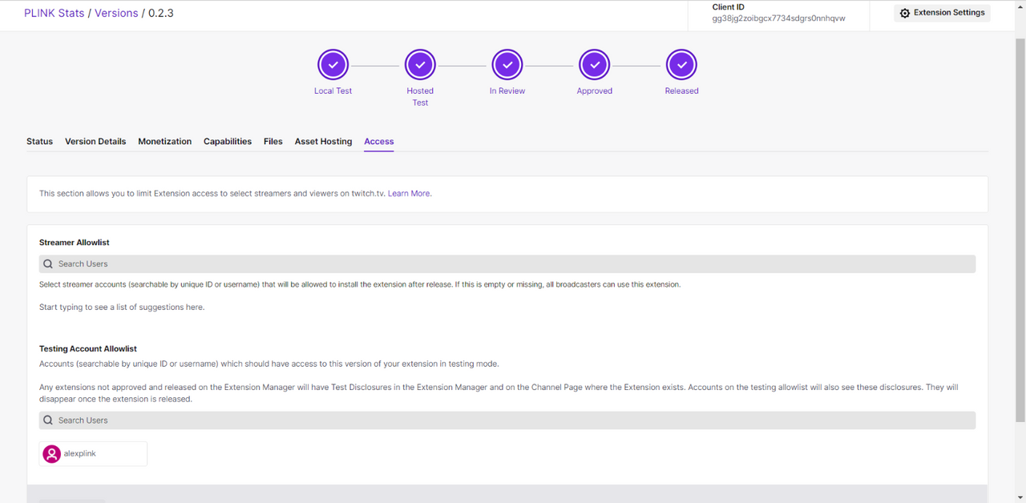
Task: Click the Hosted Test checkmark icon
Action: click(x=420, y=64)
